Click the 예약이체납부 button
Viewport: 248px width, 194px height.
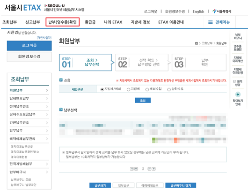click(x=150, y=186)
